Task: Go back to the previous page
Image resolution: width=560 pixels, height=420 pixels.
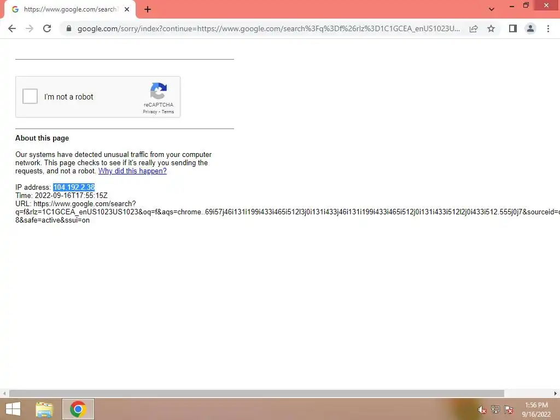Action: click(x=12, y=28)
